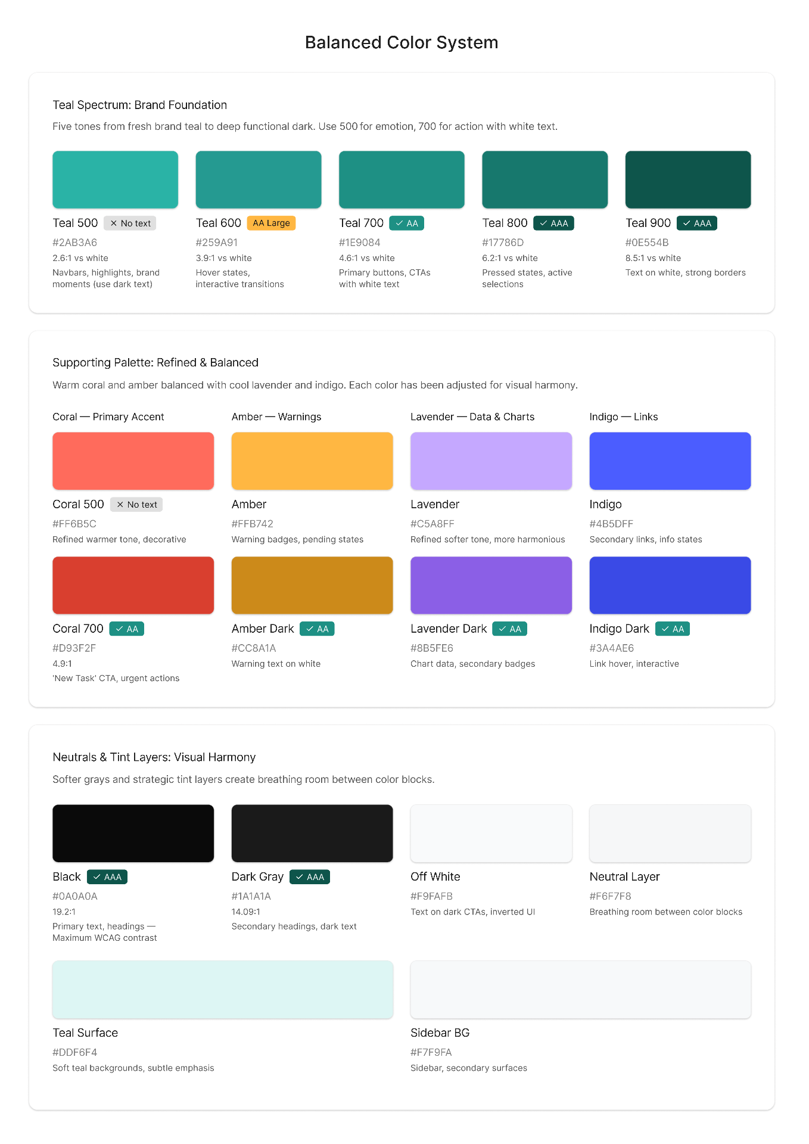
Task: Pick the Neutral Layer swatch
Action: (x=670, y=833)
